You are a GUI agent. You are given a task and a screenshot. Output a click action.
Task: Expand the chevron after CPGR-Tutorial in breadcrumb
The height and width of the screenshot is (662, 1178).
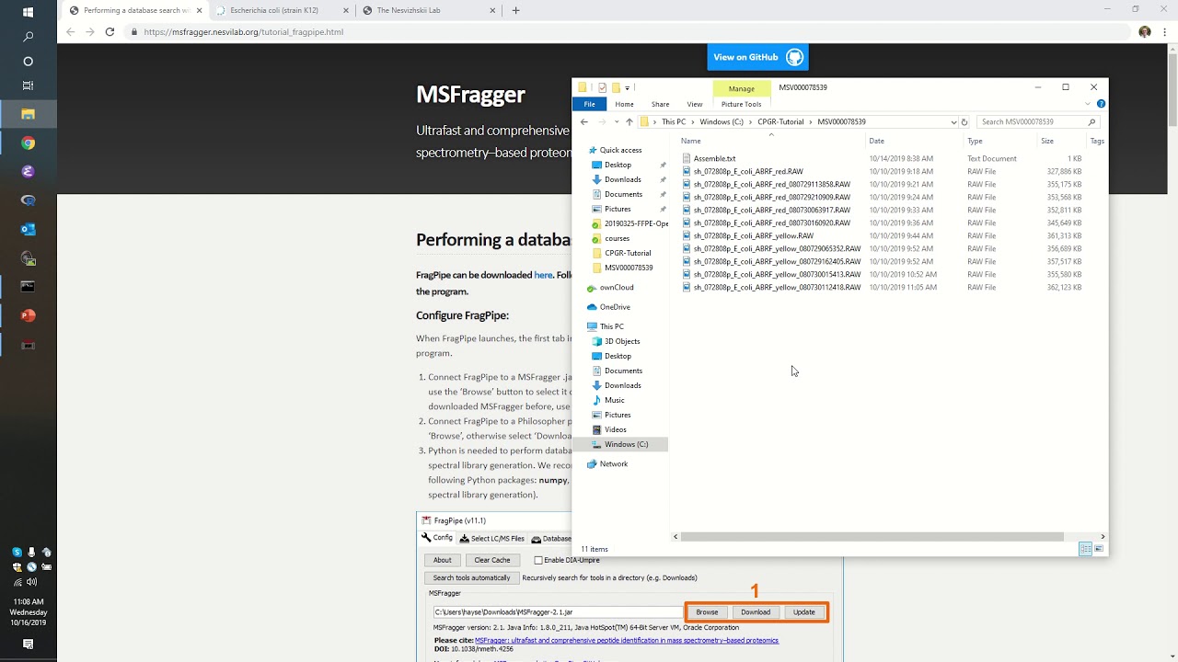click(811, 121)
